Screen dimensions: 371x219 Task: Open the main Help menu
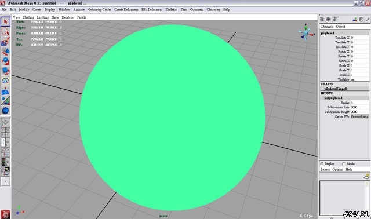226,9
